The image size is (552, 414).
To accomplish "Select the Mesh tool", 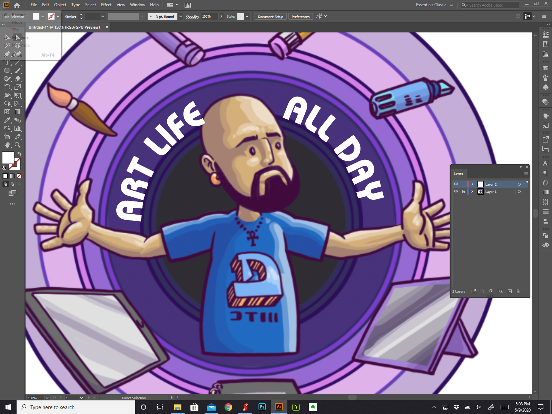I will tap(7, 112).
